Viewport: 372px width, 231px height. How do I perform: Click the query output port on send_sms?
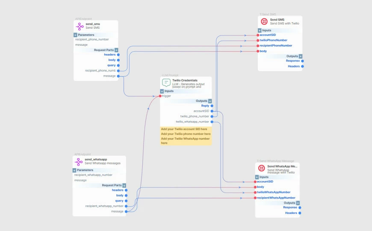[x=118, y=65]
